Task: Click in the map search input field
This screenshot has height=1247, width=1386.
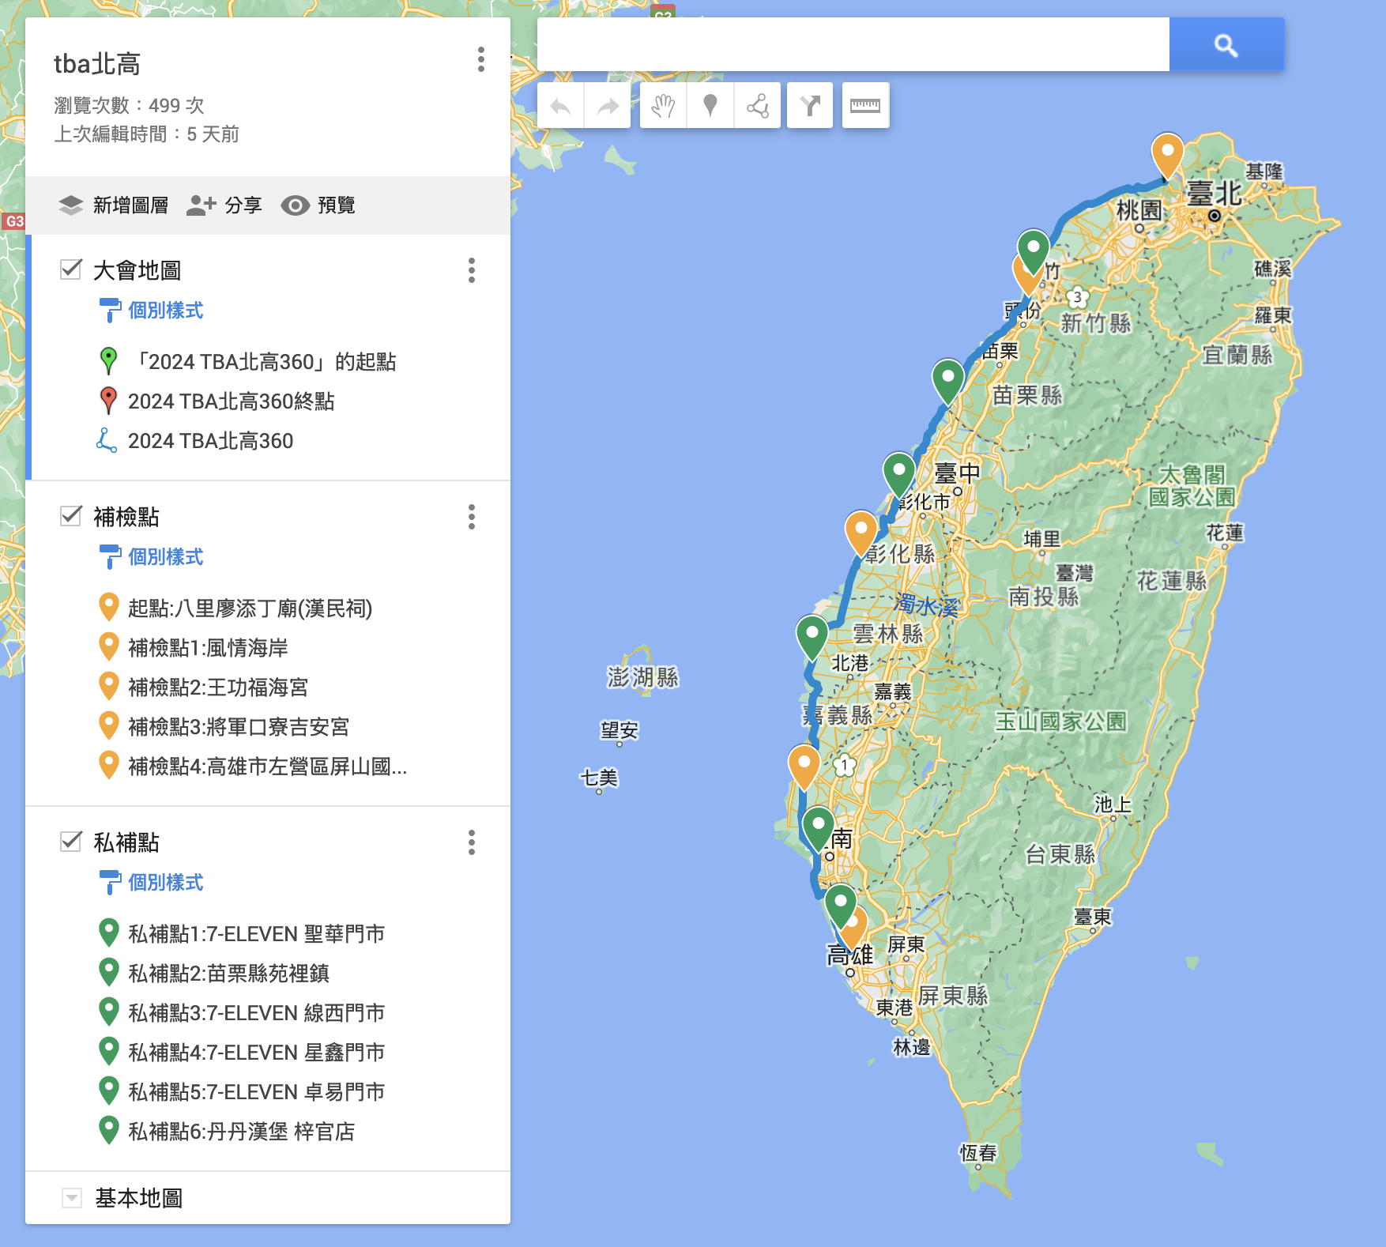Action: [853, 45]
